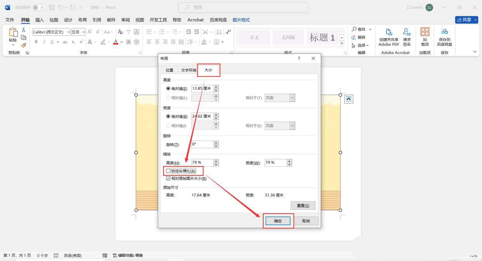Image resolution: width=482 pixels, height=261 pixels.
Task: Click the 确定 button
Action: 278,221
